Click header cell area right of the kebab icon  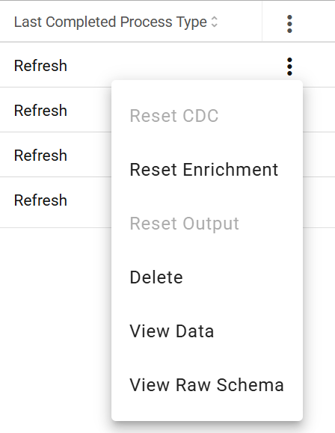click(315, 22)
